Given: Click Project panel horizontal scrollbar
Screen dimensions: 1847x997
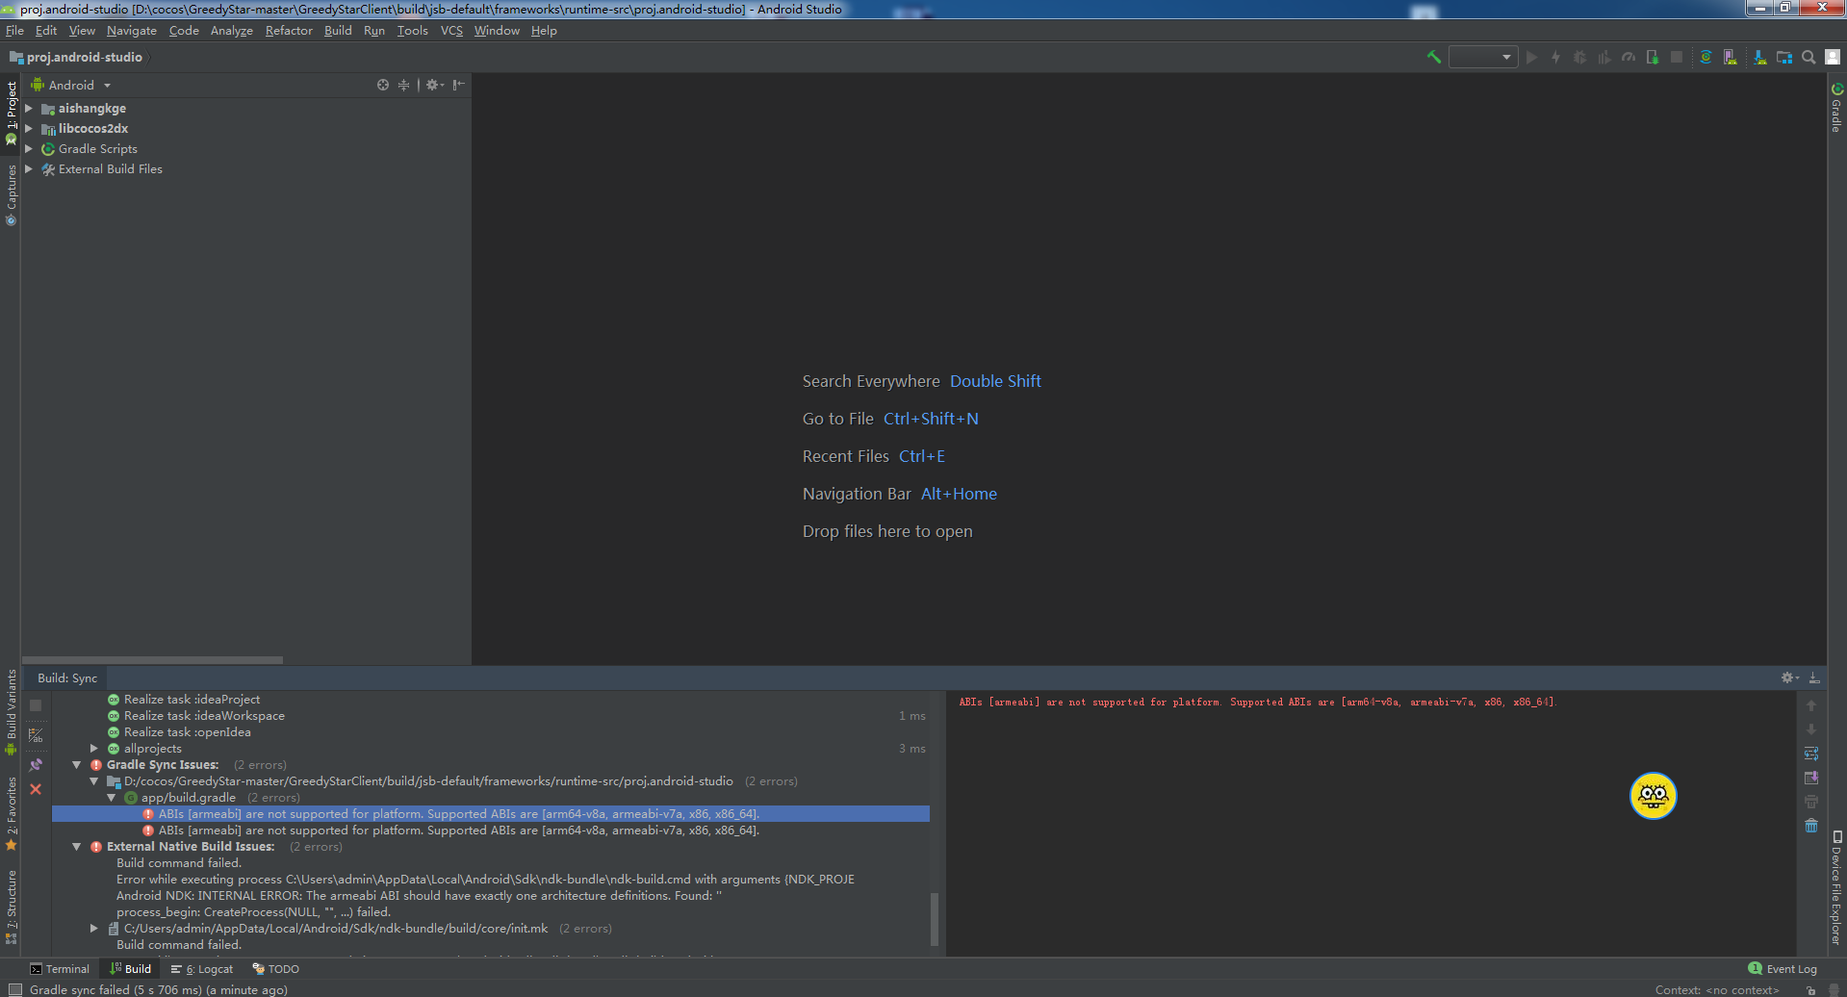Looking at the screenshot, I should point(153,660).
